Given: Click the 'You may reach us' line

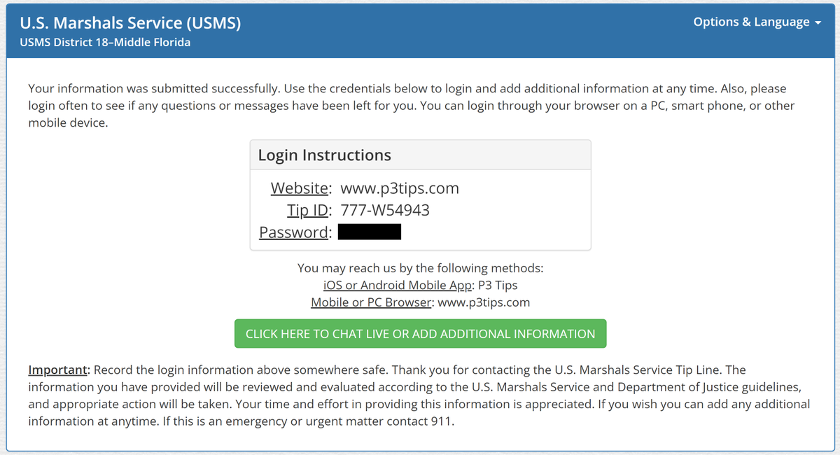Looking at the screenshot, I should click(x=420, y=268).
